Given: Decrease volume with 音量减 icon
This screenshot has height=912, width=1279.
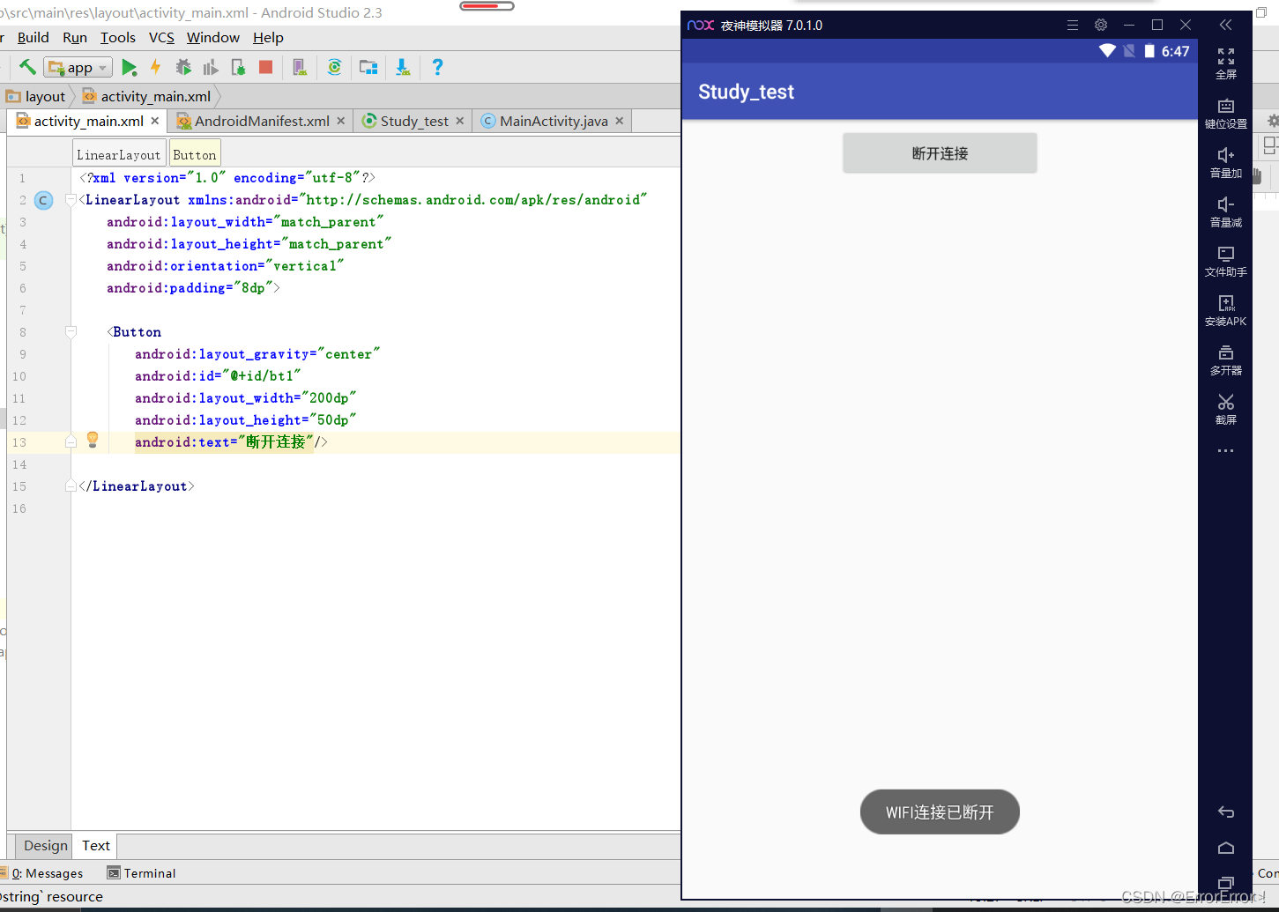Looking at the screenshot, I should (1226, 212).
